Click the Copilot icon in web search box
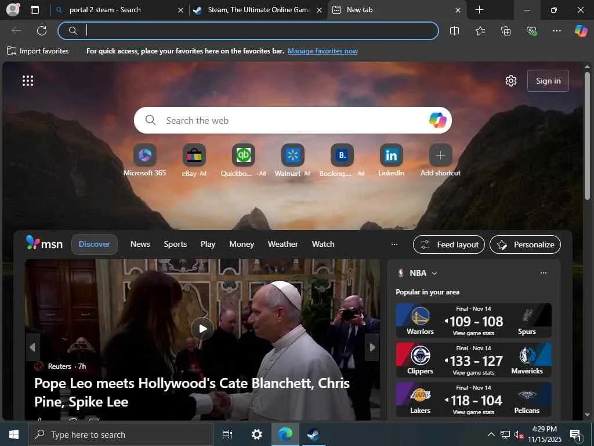 coord(437,120)
